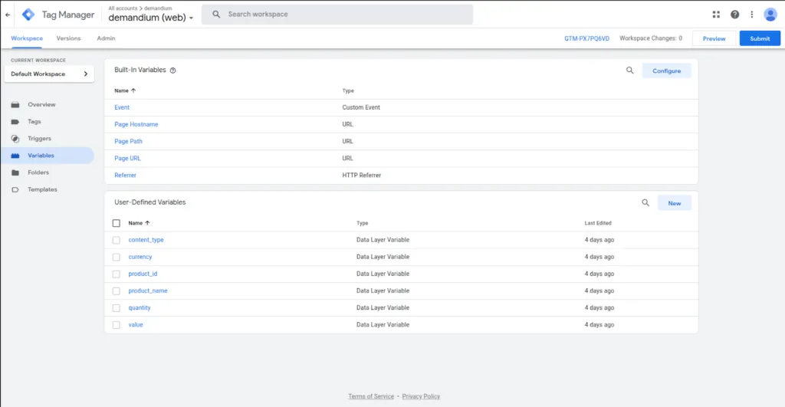Open the currency variable
The width and height of the screenshot is (785, 407).
[140, 257]
